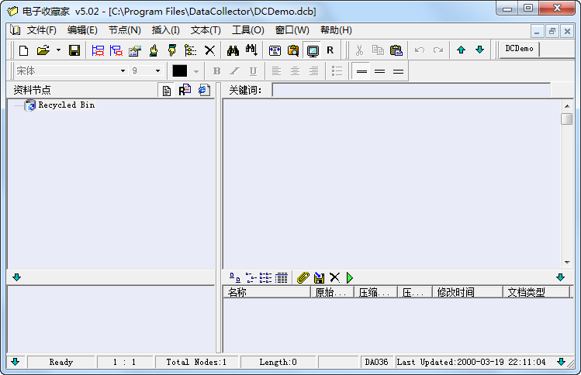Switch attachments to detail table view

[x=282, y=277]
